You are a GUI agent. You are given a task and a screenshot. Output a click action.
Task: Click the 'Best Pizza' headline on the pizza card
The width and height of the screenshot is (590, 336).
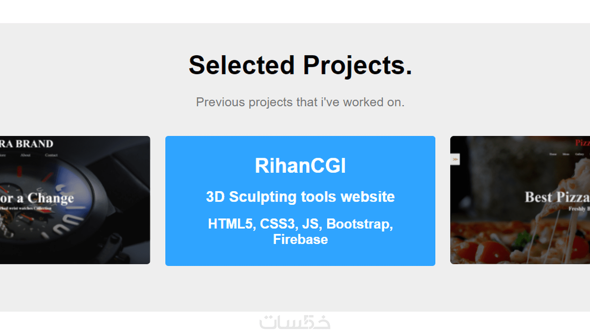557,197
